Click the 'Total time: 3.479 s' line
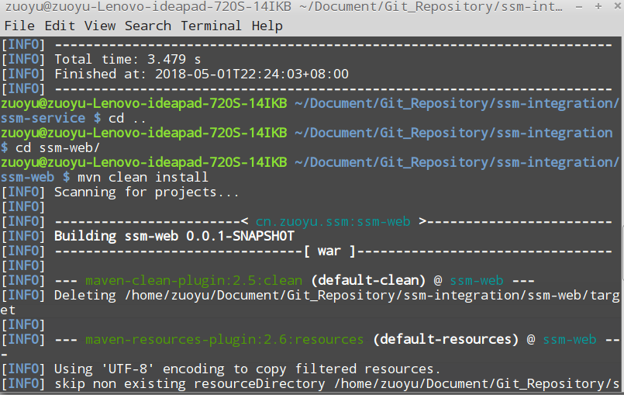The width and height of the screenshot is (624, 395). [127, 59]
